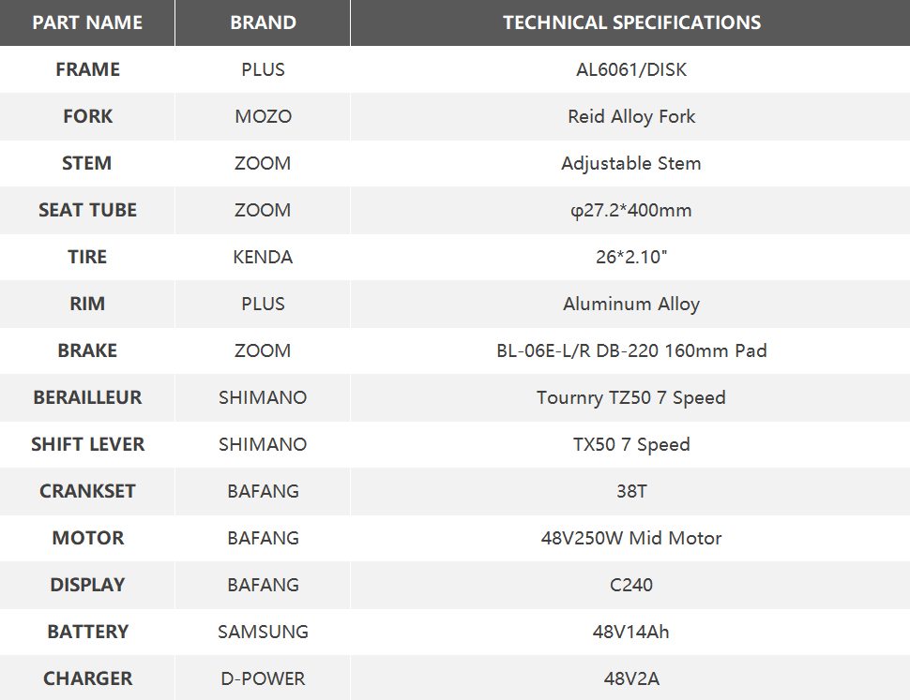Viewport: 910px width, 700px height.
Task: Select the KENDA tire brand cell
Action: (263, 257)
